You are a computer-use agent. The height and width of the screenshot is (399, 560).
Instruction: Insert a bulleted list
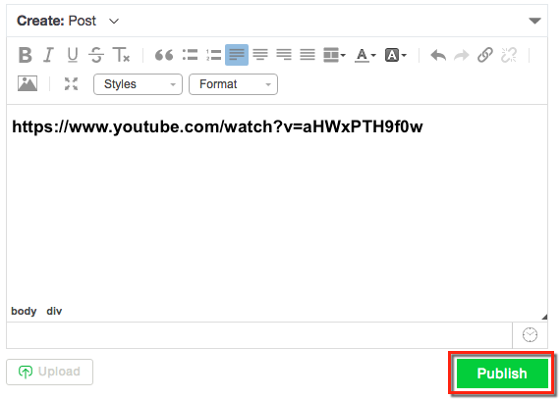pos(190,55)
